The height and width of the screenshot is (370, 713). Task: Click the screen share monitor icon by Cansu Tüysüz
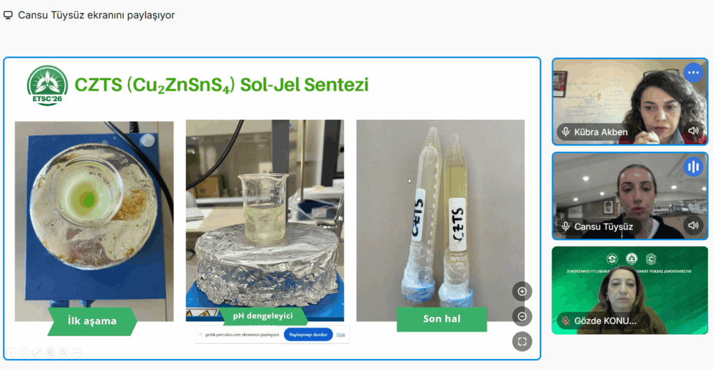pos(8,15)
